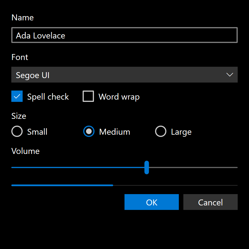Click the Volume label text
This screenshot has height=249, width=249.
pos(25,151)
